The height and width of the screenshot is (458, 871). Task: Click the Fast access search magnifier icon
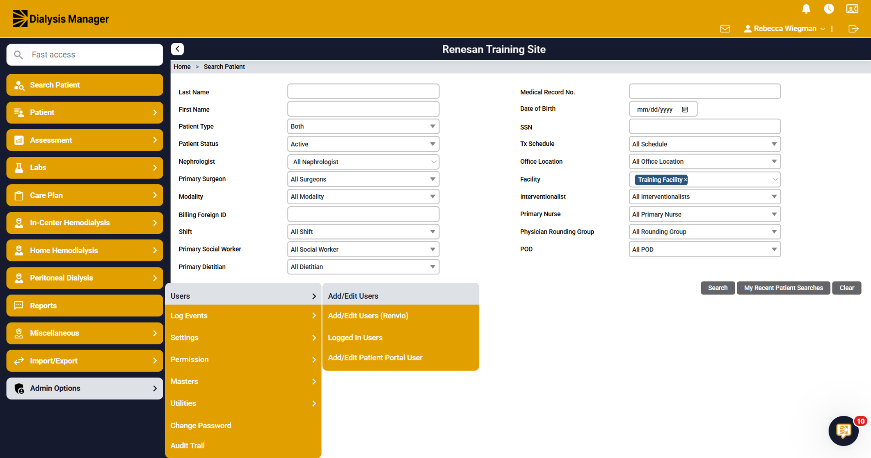(x=18, y=55)
